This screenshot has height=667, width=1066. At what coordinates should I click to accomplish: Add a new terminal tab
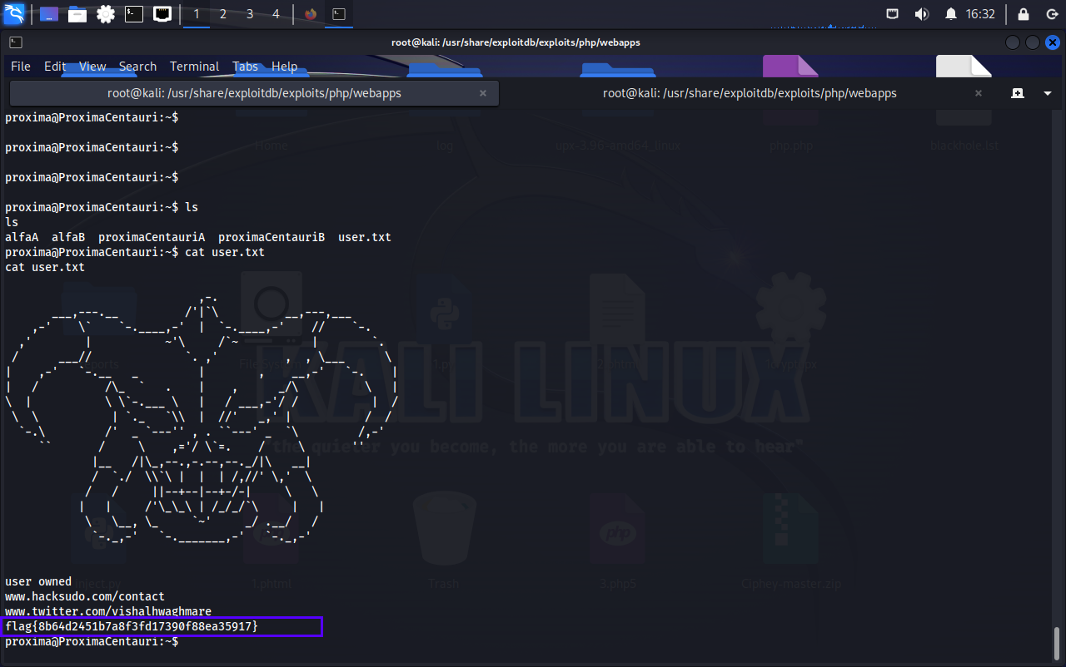click(1018, 93)
